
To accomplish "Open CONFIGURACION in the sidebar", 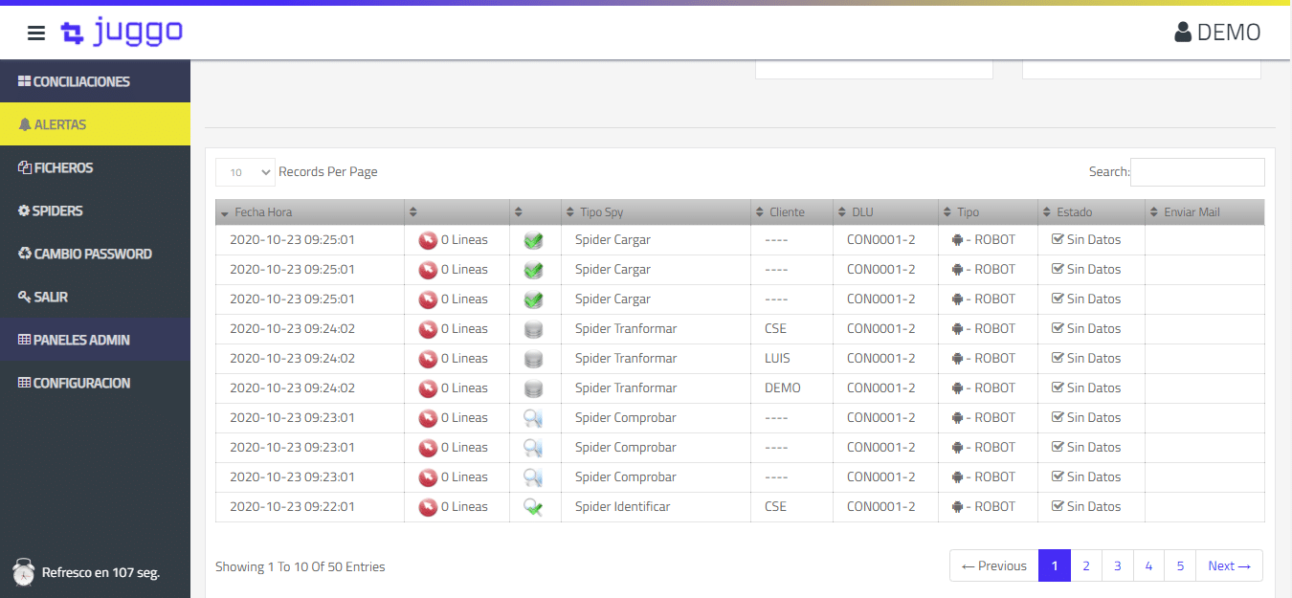I will (95, 383).
